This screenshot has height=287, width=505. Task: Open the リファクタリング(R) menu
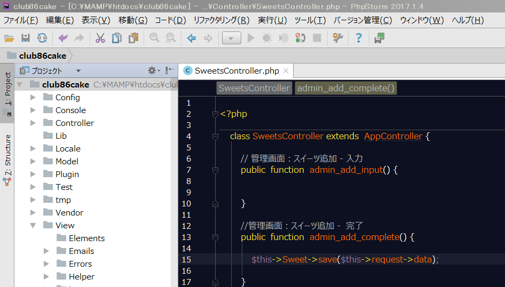click(x=222, y=20)
